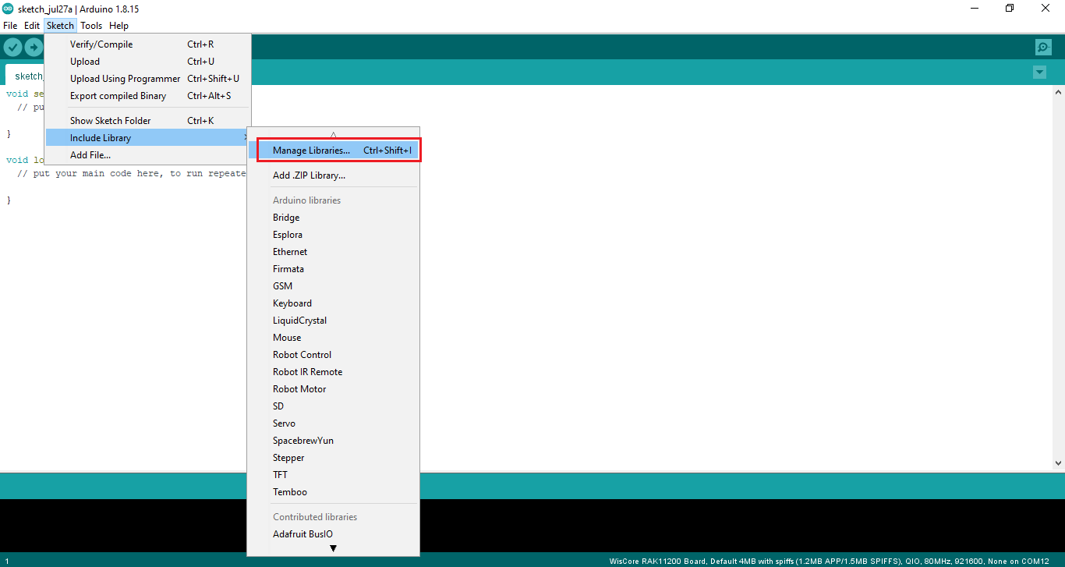Click the Arduino logo in the title bar
The width and height of the screenshot is (1065, 567).
[8, 9]
